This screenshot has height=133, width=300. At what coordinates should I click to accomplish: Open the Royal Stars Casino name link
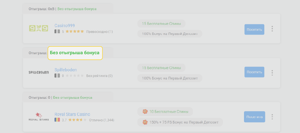pos(72,114)
